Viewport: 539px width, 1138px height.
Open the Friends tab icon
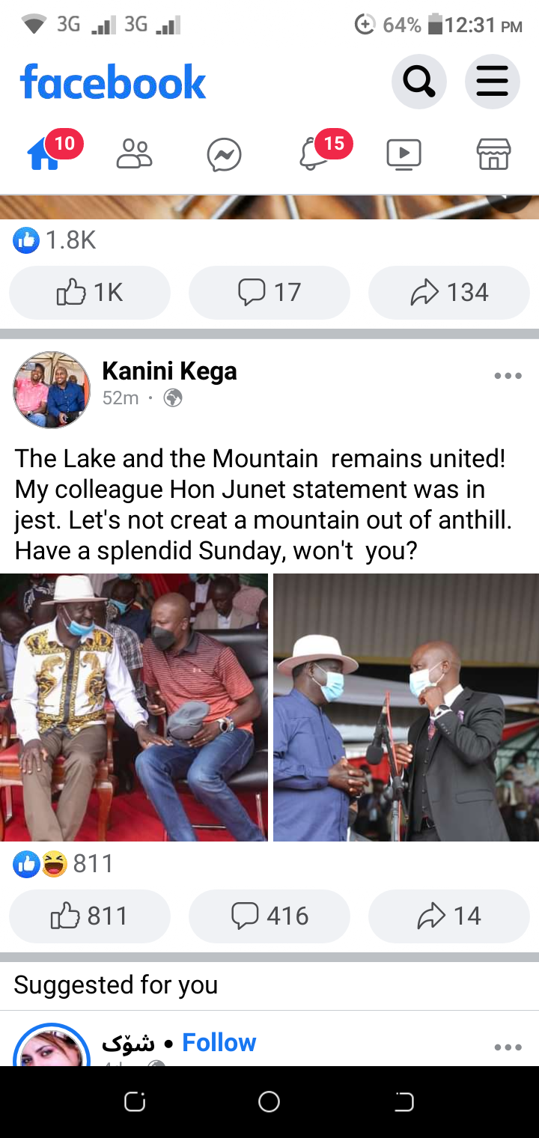[135, 154]
